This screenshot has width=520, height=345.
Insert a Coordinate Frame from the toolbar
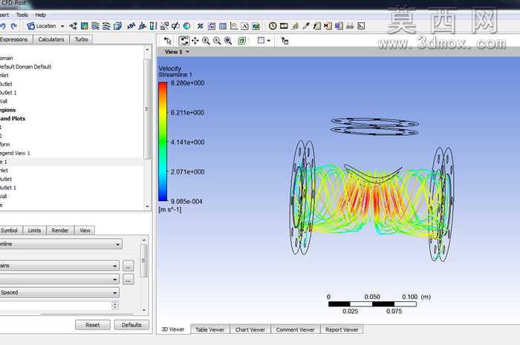pyautogui.click(x=143, y=26)
